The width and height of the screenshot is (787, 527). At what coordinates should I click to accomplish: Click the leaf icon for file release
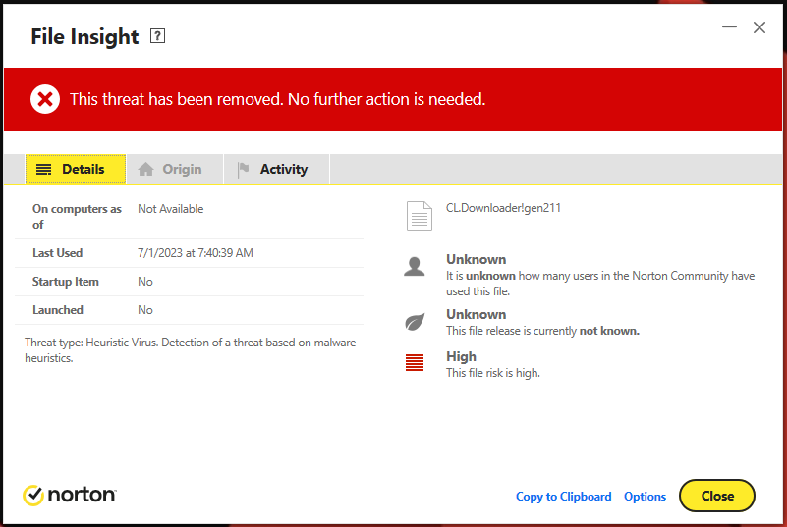pos(415,322)
